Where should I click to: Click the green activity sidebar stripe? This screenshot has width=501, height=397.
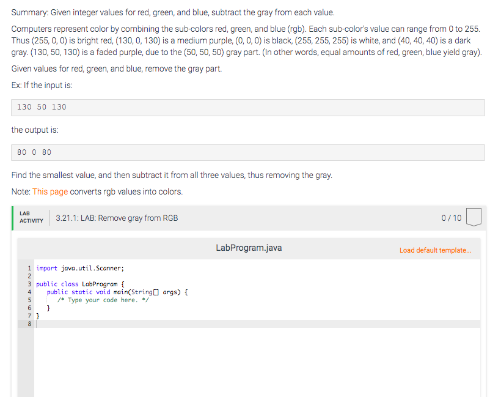tap(13, 218)
